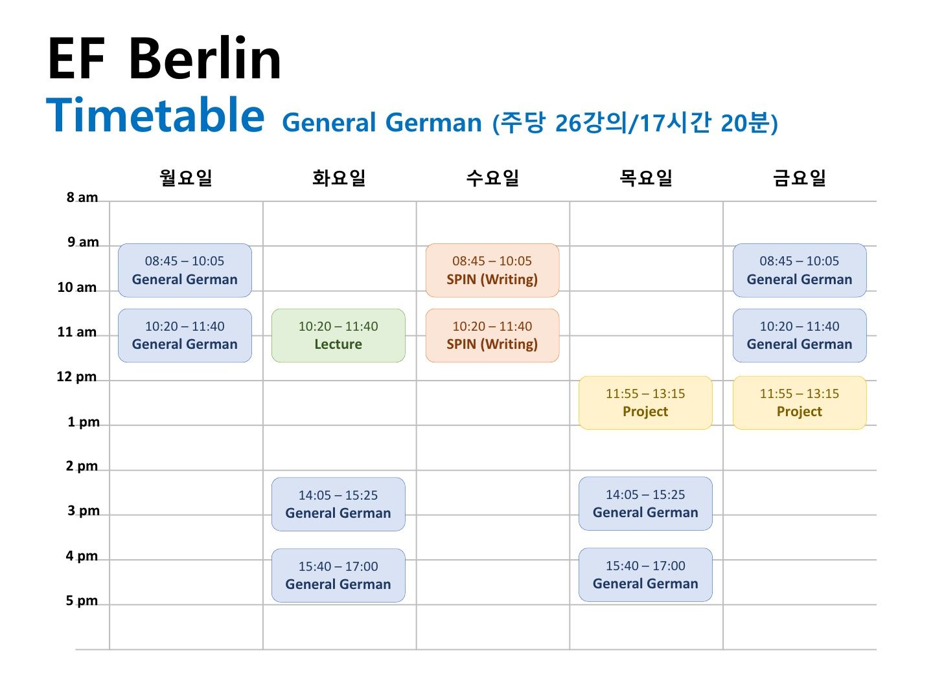
Task: Select Thursday 14:05 General German block
Action: (x=645, y=504)
